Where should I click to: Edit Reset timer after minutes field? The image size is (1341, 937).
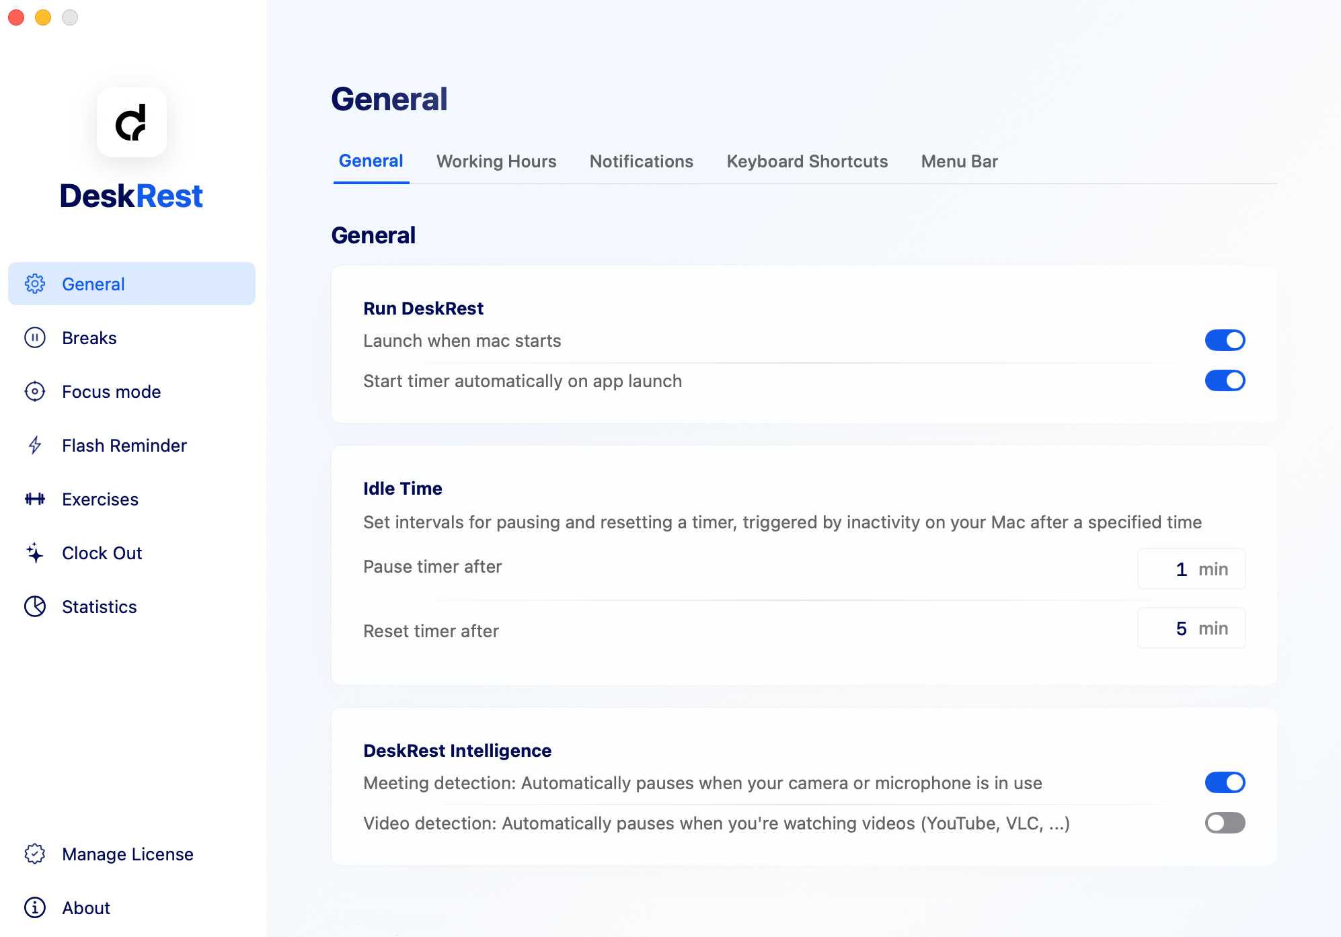point(1191,628)
